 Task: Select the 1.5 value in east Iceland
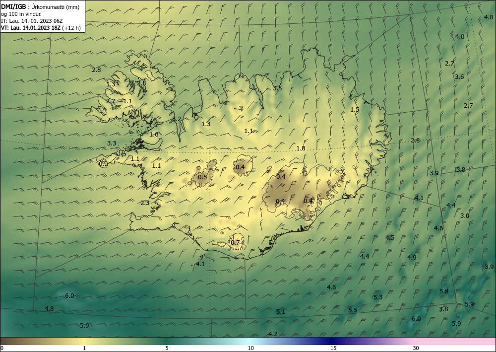(355, 110)
